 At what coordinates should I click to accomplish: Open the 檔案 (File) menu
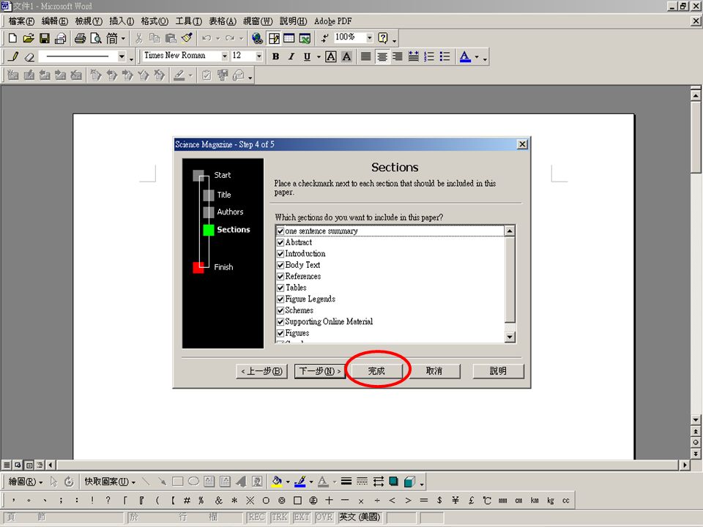coord(21,21)
